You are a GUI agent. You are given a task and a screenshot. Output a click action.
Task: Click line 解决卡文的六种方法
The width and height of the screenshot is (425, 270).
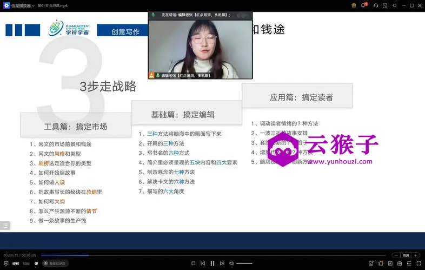coord(167,182)
